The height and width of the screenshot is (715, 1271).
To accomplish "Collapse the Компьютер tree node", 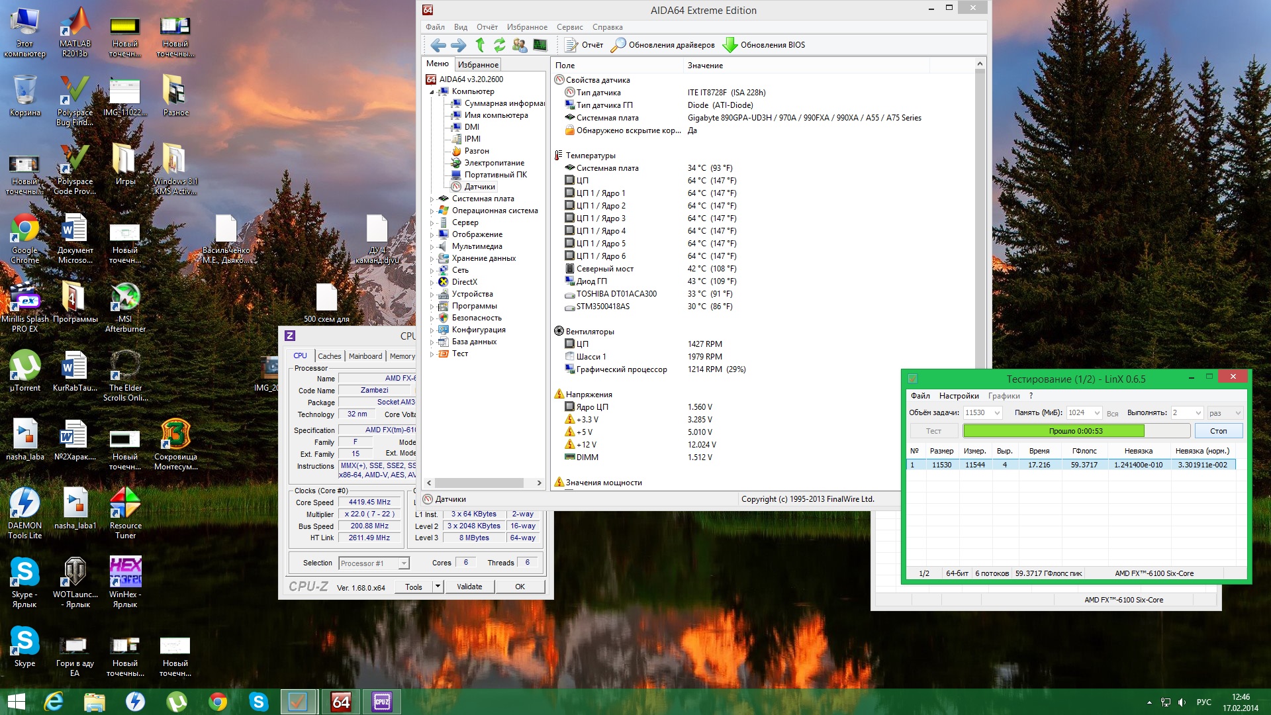I will (x=432, y=91).
